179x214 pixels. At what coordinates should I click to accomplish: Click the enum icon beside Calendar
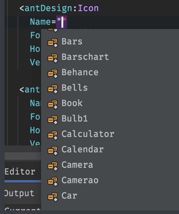[x=53, y=151]
